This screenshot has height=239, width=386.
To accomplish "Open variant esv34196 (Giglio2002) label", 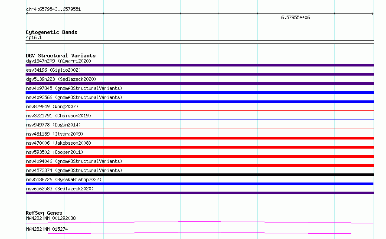I will (53, 70).
